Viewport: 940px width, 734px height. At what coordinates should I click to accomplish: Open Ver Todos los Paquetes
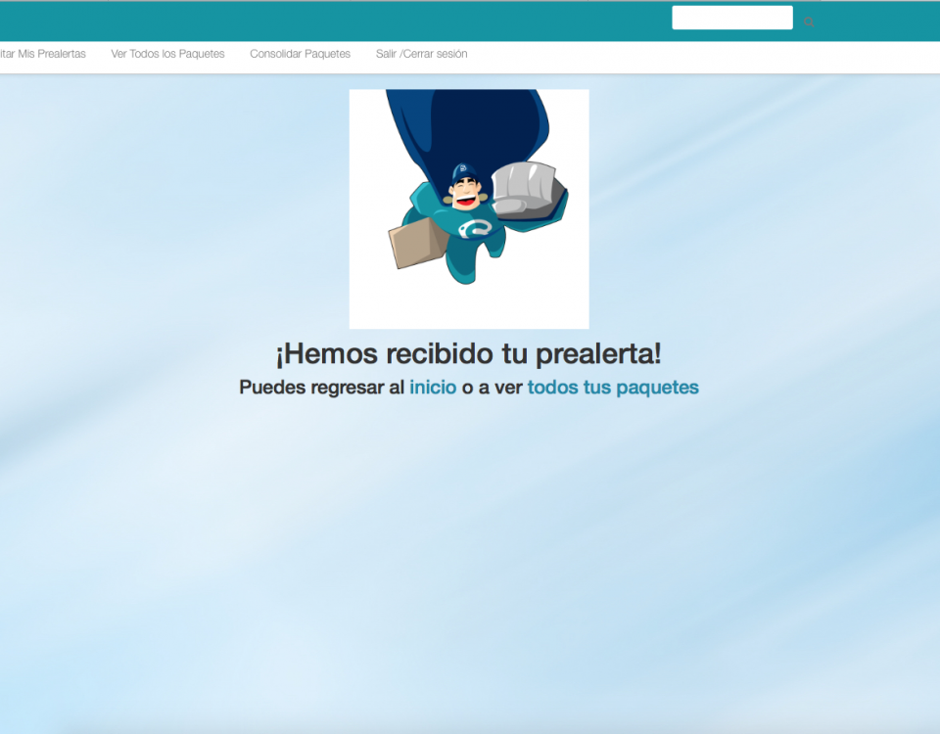click(x=167, y=54)
